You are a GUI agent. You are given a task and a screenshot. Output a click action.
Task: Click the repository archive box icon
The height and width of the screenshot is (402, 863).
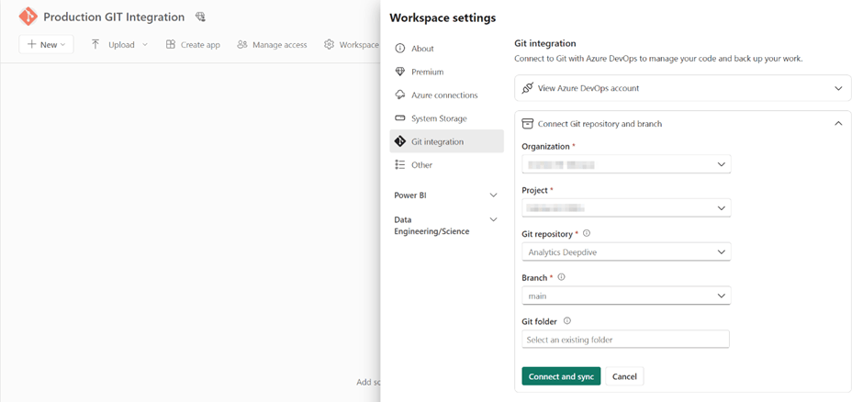click(x=527, y=124)
